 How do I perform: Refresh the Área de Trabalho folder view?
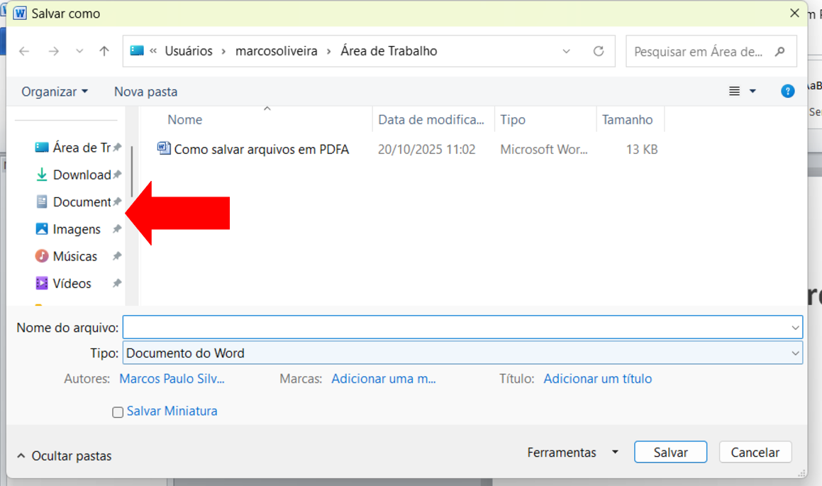click(599, 51)
